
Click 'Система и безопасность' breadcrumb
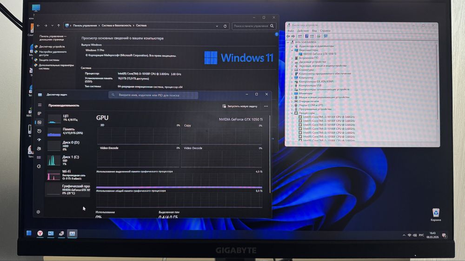[116, 25]
